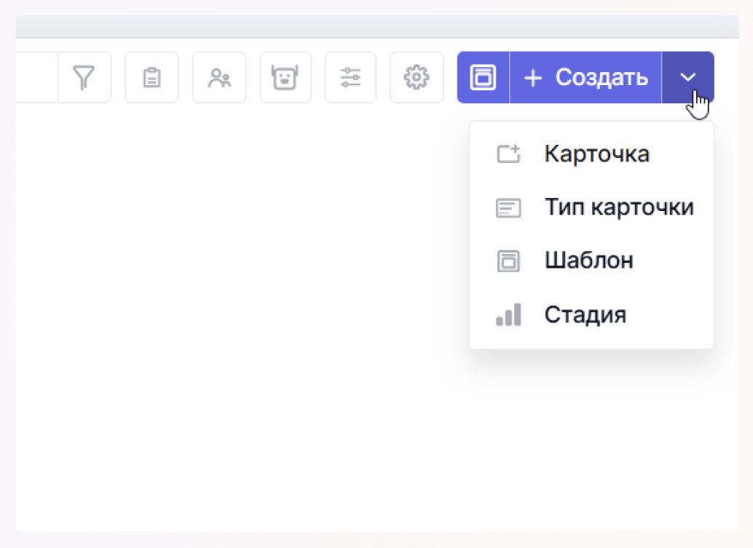Pick Стадия from the dropdown list
The height and width of the screenshot is (548, 753).
pyautogui.click(x=585, y=314)
